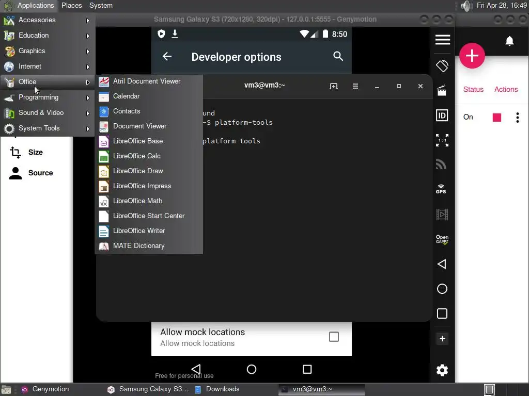
Task: Click the notification bell icon
Action: click(509, 41)
